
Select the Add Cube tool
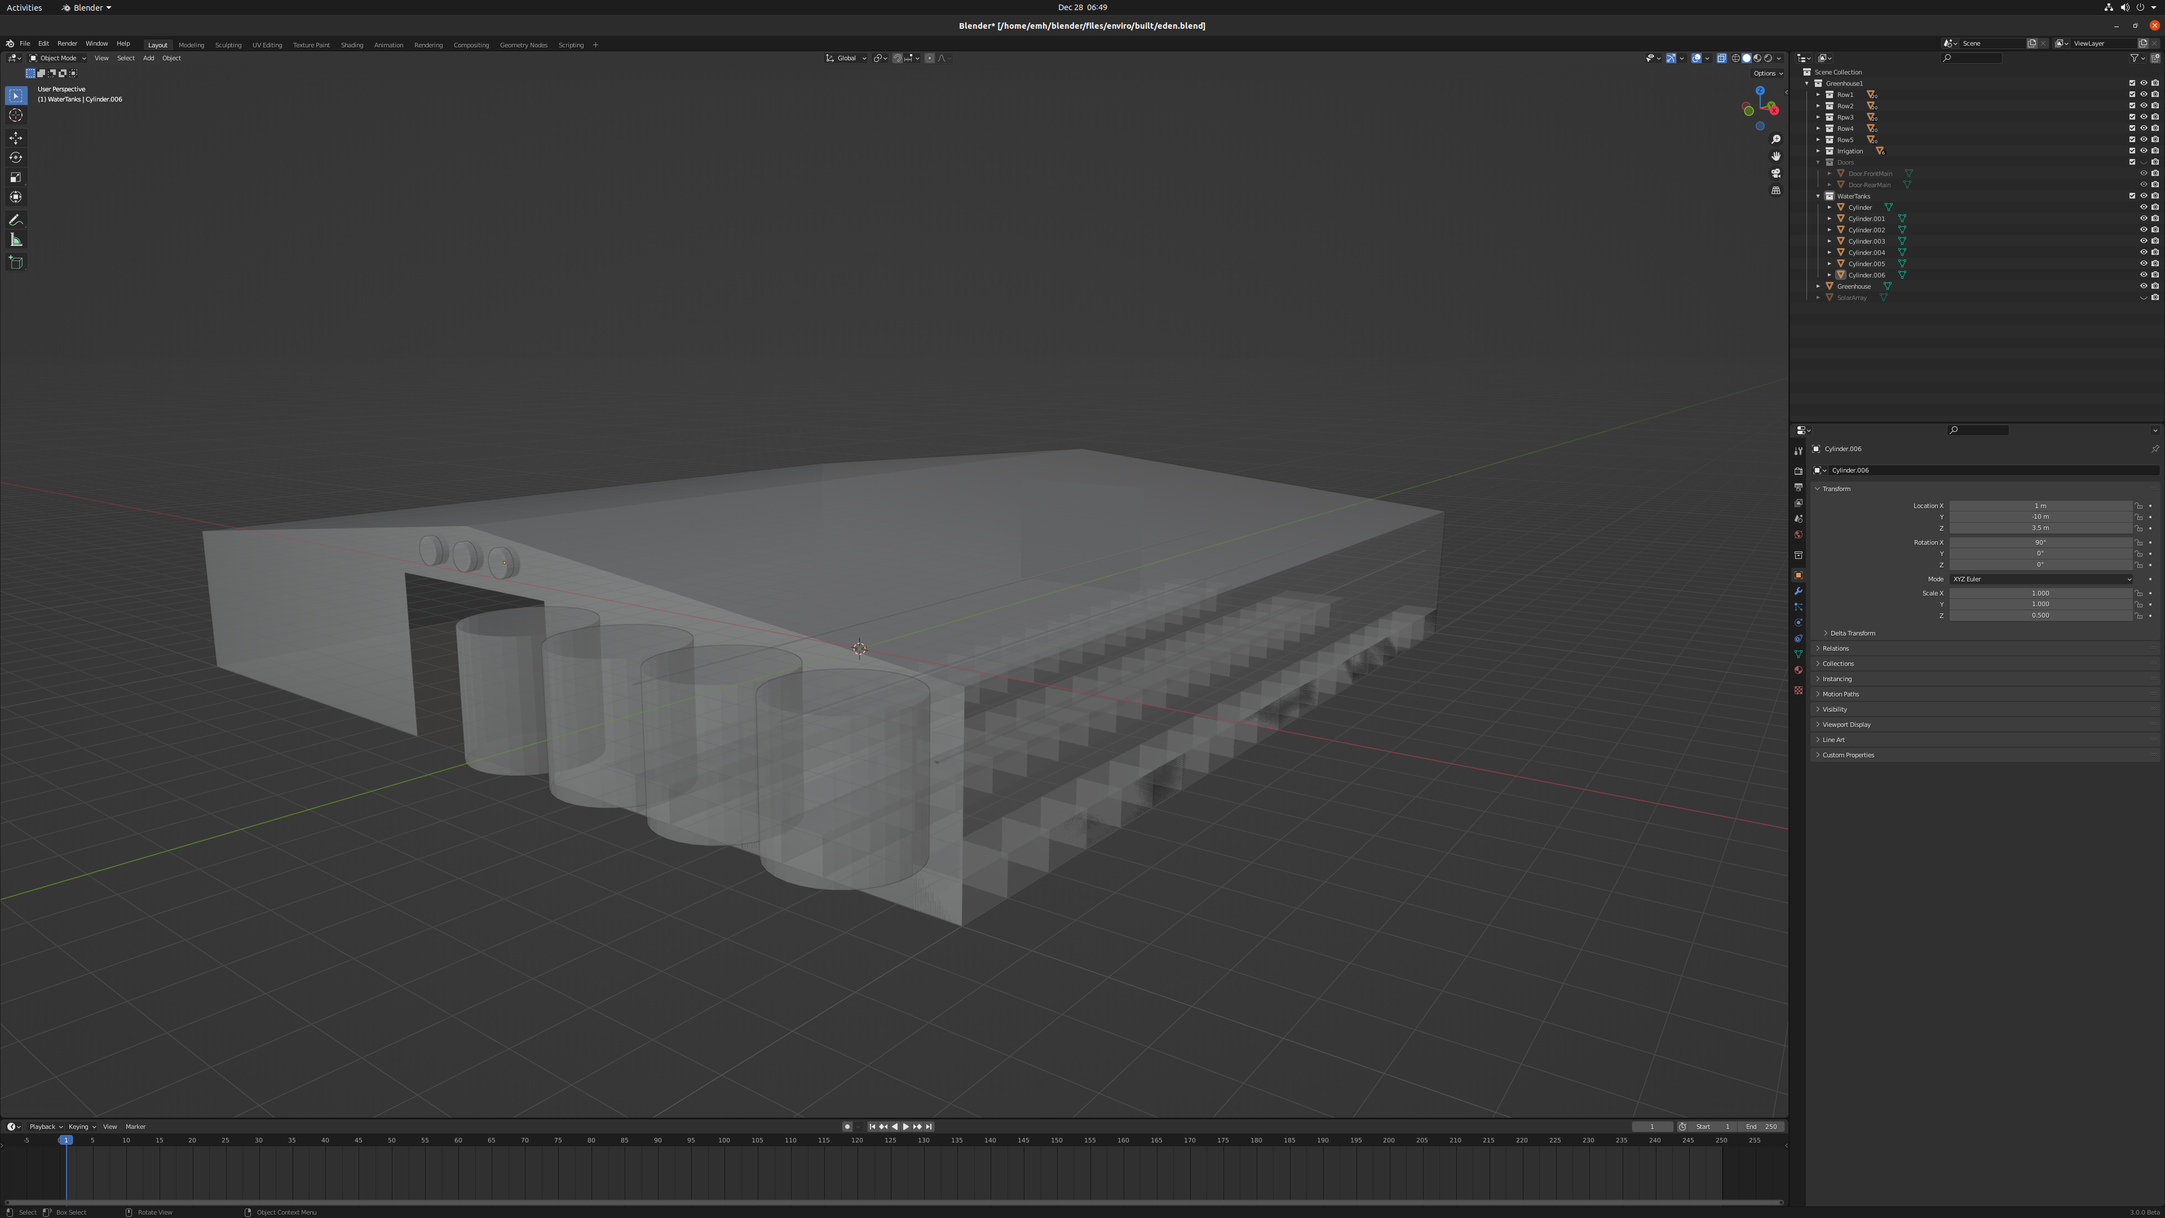click(x=16, y=262)
